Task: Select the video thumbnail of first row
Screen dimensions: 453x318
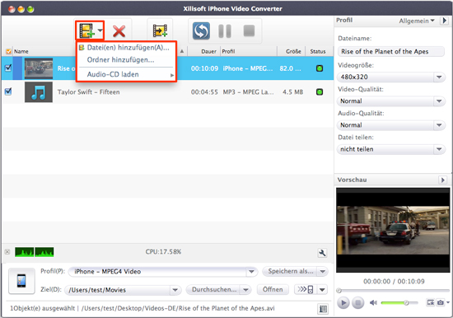Action: [39, 68]
